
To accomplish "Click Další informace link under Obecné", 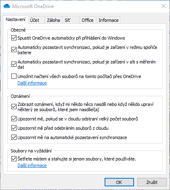I will coord(32,83).
